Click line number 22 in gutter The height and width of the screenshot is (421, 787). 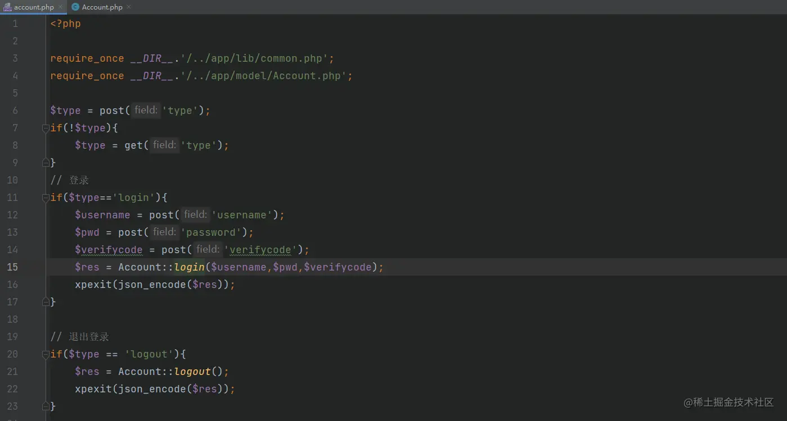click(x=12, y=389)
